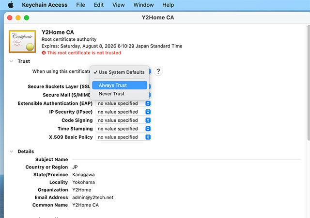310x218 pixels.
Task: Open the Window menu
Action: click(143, 5)
